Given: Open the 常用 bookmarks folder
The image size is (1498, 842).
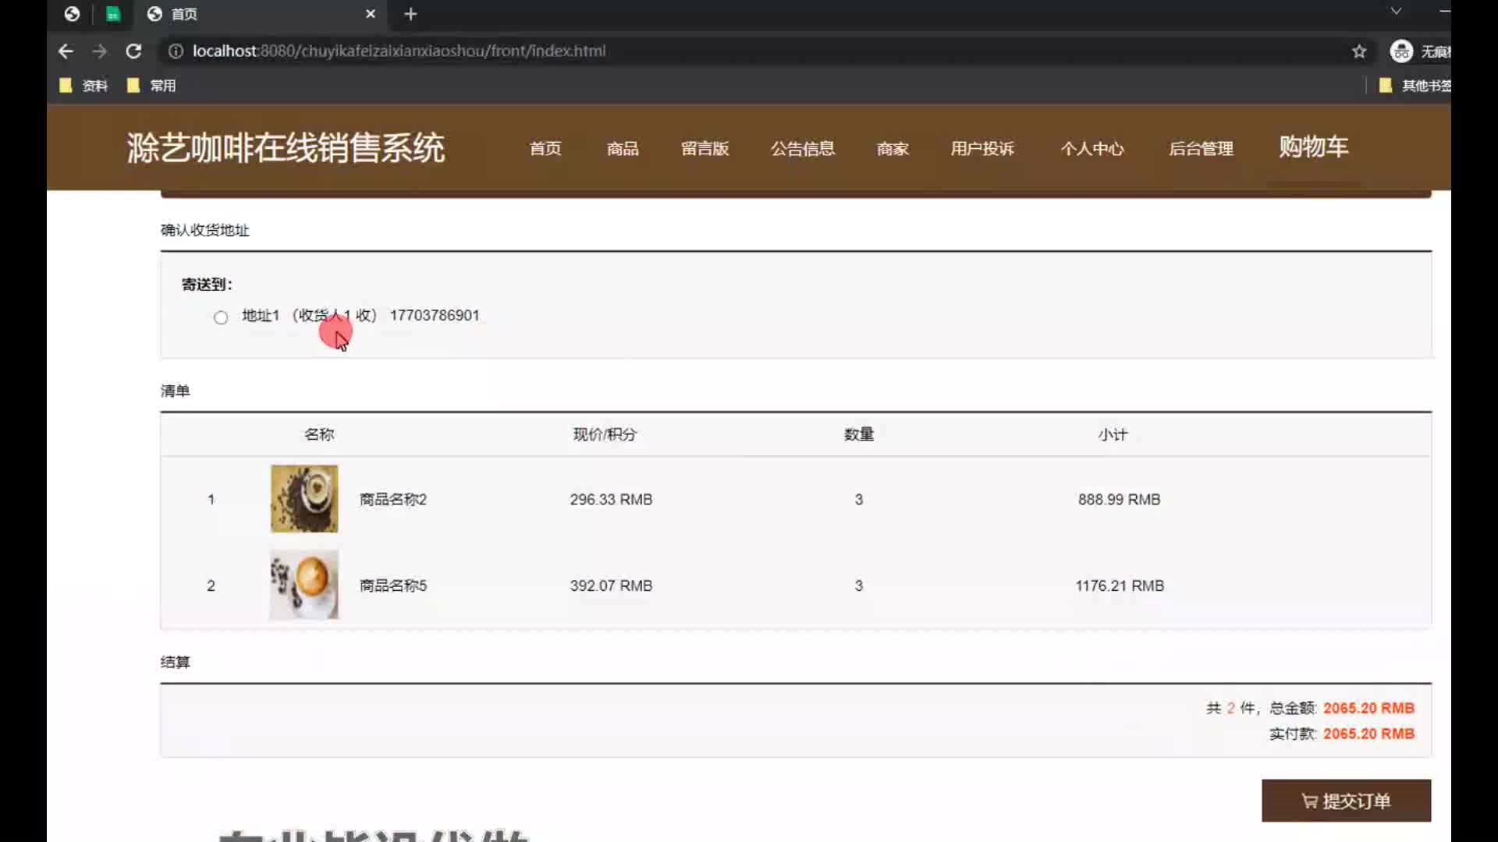Looking at the screenshot, I should click(151, 86).
